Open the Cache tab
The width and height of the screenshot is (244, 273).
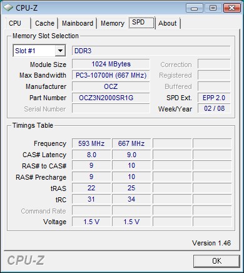click(x=44, y=23)
